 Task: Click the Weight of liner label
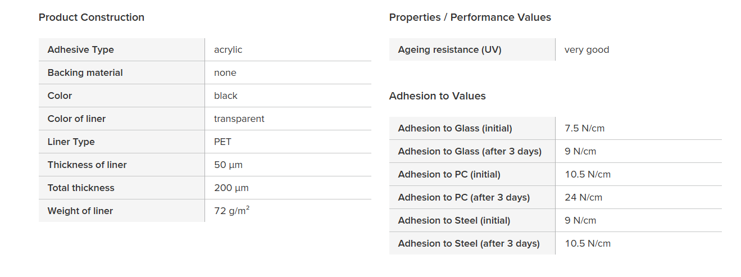pos(80,211)
